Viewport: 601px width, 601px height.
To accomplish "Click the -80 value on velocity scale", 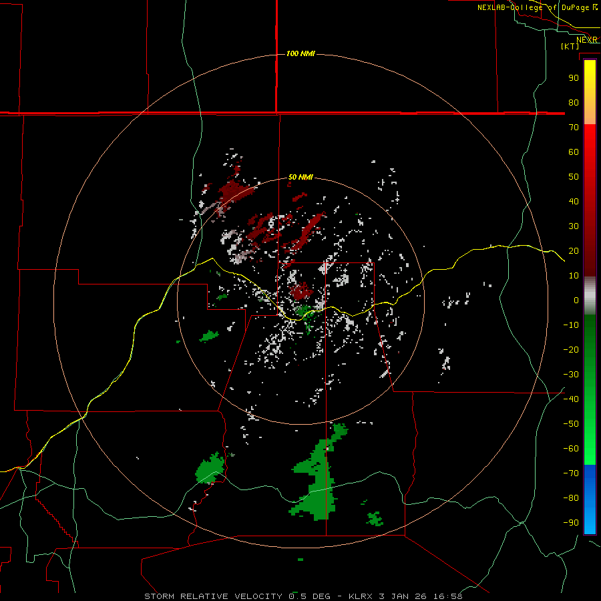I will point(571,498).
